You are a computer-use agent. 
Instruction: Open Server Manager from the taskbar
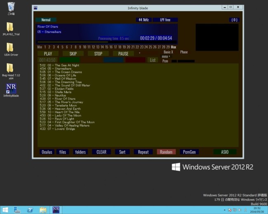(17, 210)
